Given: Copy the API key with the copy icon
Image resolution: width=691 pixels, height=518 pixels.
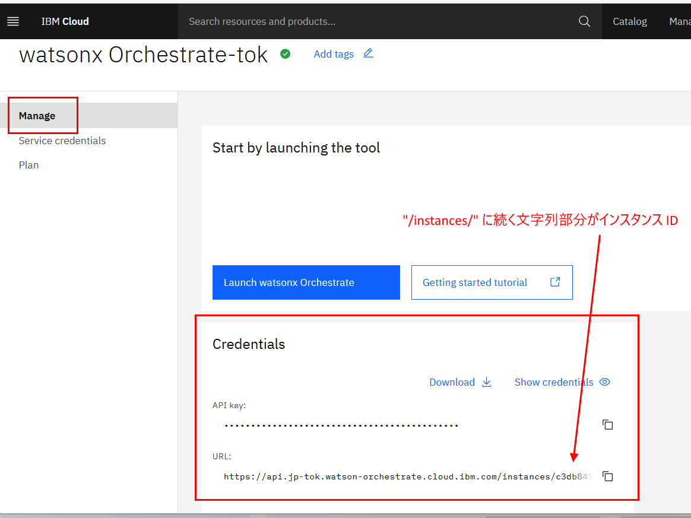Looking at the screenshot, I should (608, 425).
